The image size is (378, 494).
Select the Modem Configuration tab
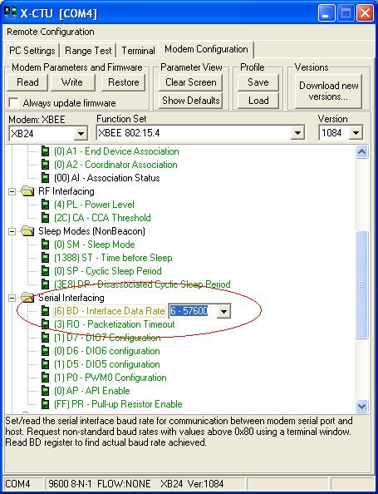pyautogui.click(x=206, y=49)
